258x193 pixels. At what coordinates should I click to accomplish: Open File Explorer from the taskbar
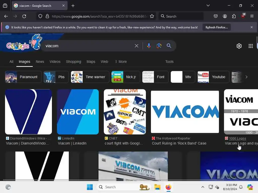pos(157,187)
